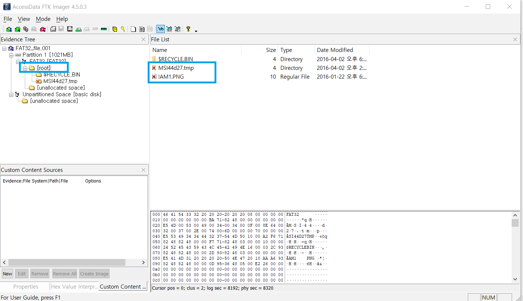
Task: Open the Mode menu
Action: (43, 19)
